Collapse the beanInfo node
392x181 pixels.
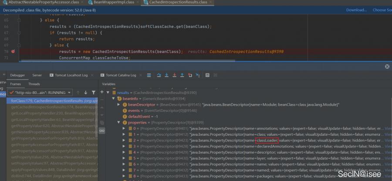point(113,99)
